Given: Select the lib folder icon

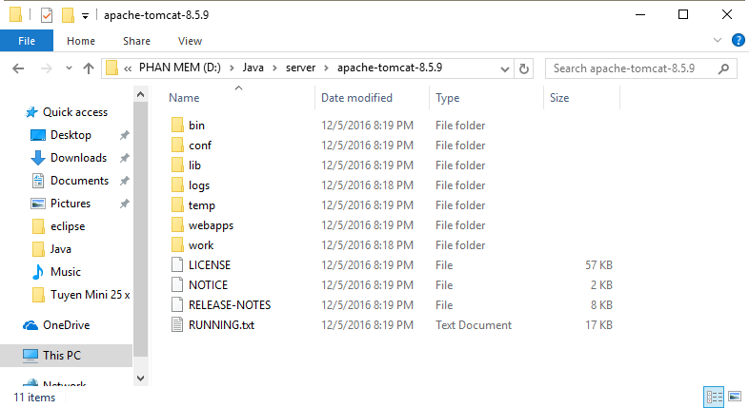Looking at the screenshot, I should coord(177,165).
